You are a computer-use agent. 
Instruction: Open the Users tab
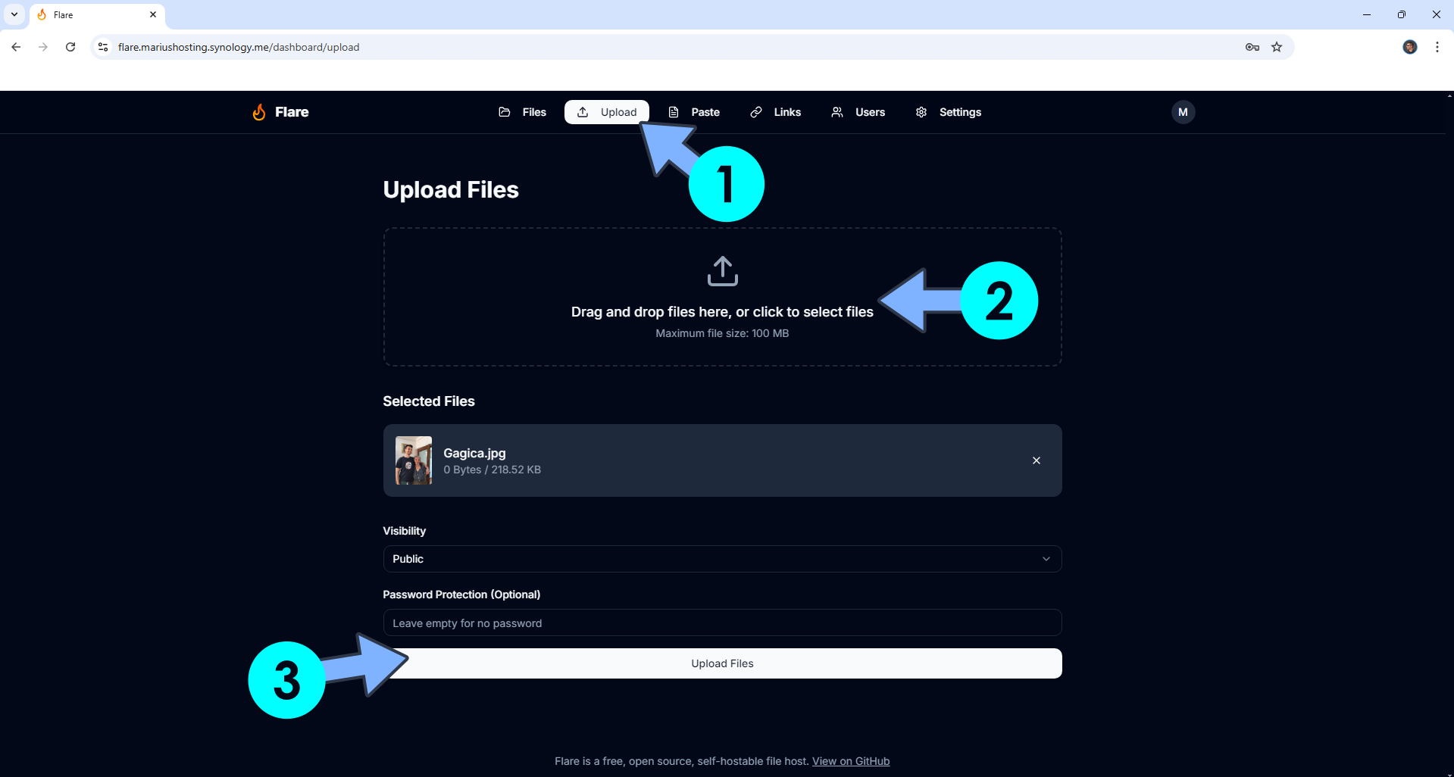(x=858, y=112)
